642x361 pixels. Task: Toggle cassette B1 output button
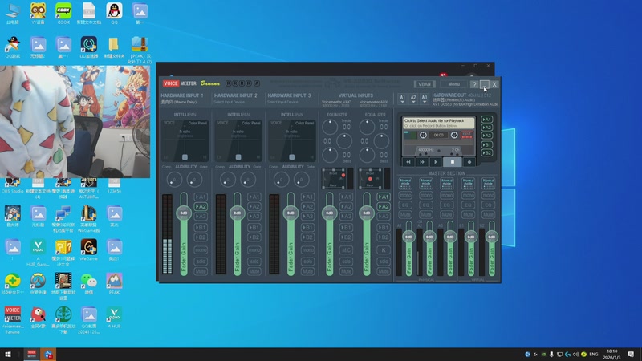pyautogui.click(x=486, y=144)
